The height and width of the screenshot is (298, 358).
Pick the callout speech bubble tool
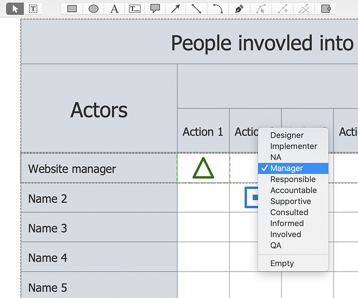[x=155, y=9]
